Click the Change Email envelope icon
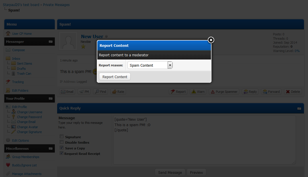The width and height of the screenshot is (308, 177). pos(13,122)
